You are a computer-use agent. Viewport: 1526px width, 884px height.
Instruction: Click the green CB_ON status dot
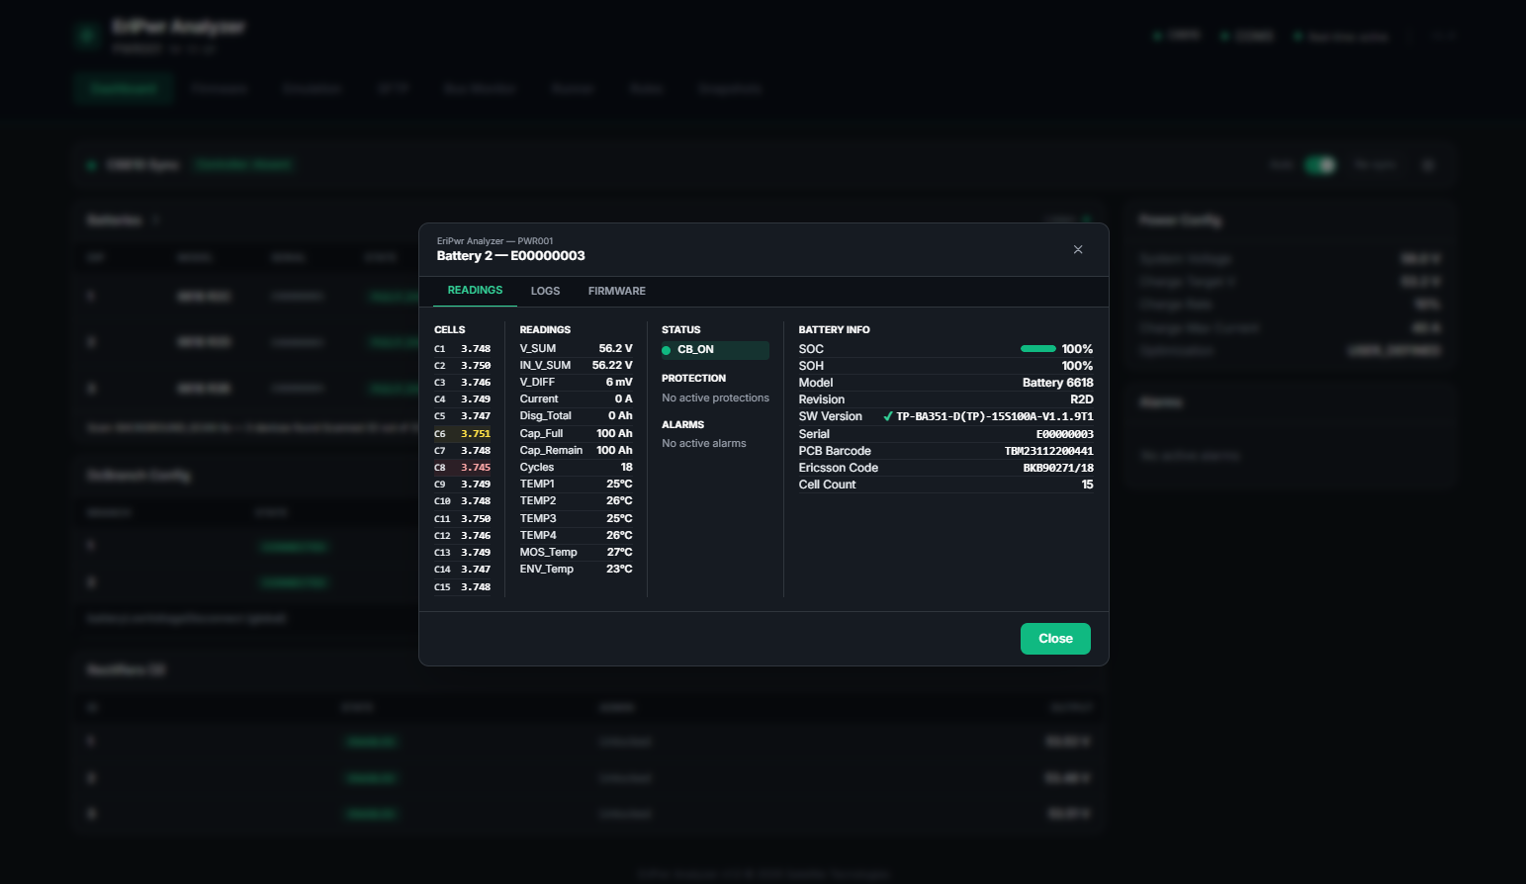click(x=667, y=350)
